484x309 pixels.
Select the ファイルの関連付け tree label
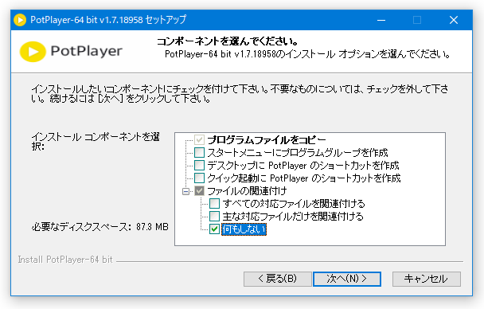[x=247, y=191]
